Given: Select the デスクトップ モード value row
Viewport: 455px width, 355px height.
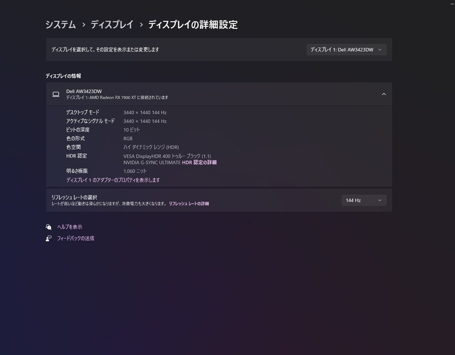Looking at the screenshot, I should click(144, 112).
